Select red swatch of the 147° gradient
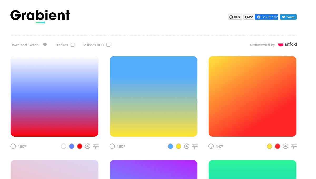 click(278, 146)
